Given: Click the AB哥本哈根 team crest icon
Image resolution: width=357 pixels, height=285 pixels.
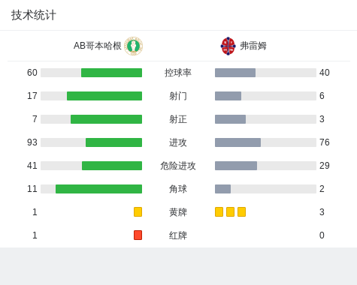Looking at the screenshot, I should click(134, 46).
